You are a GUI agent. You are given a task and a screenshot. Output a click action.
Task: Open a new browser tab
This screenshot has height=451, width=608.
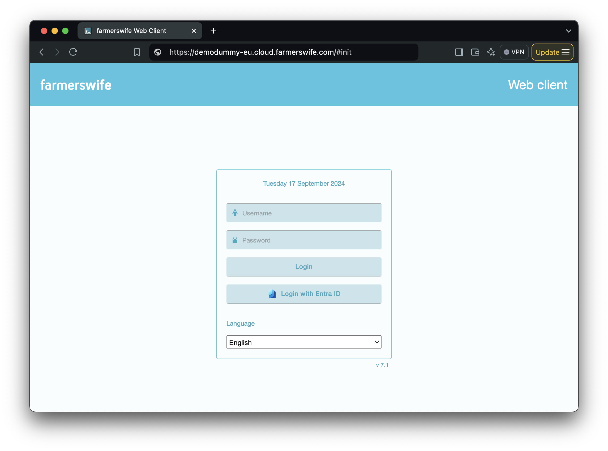coord(213,31)
